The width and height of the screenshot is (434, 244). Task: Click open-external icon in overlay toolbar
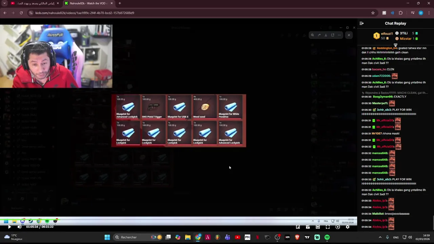(332, 35)
